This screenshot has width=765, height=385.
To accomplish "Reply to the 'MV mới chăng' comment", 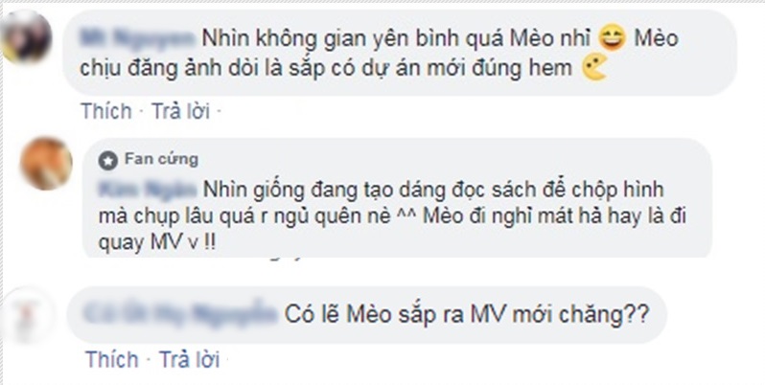I will [x=189, y=360].
